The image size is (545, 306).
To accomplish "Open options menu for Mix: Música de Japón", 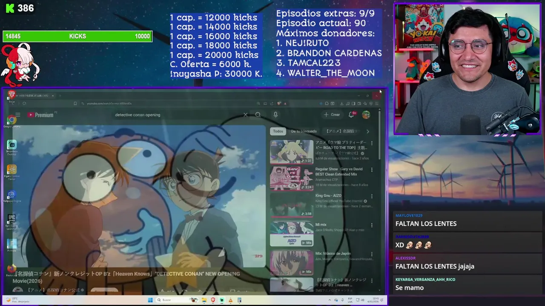I will pyautogui.click(x=372, y=254).
